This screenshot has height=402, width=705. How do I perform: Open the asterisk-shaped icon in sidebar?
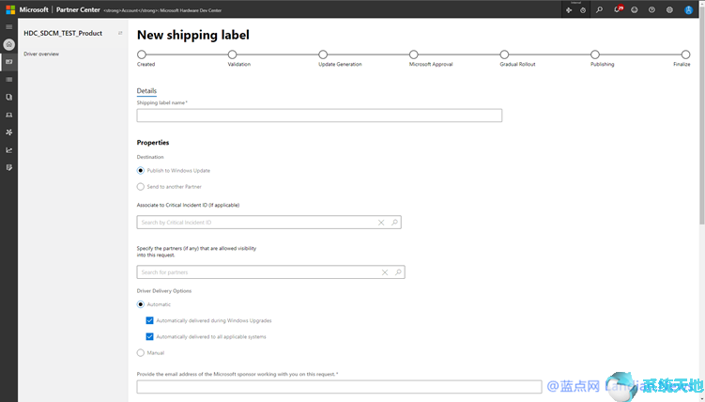(x=9, y=132)
